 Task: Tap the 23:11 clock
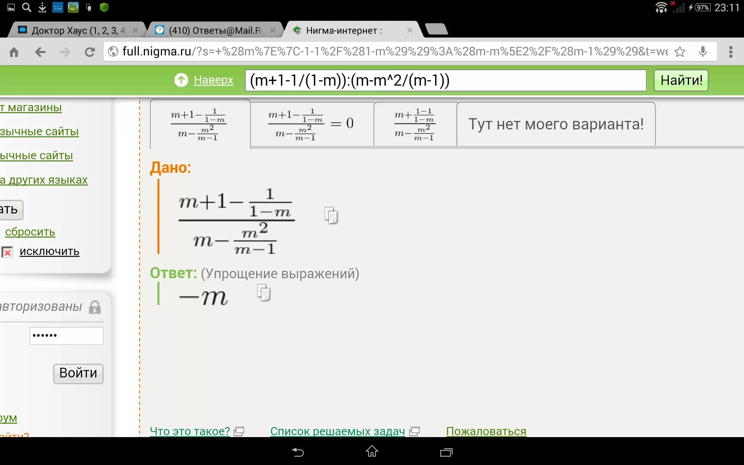point(727,7)
